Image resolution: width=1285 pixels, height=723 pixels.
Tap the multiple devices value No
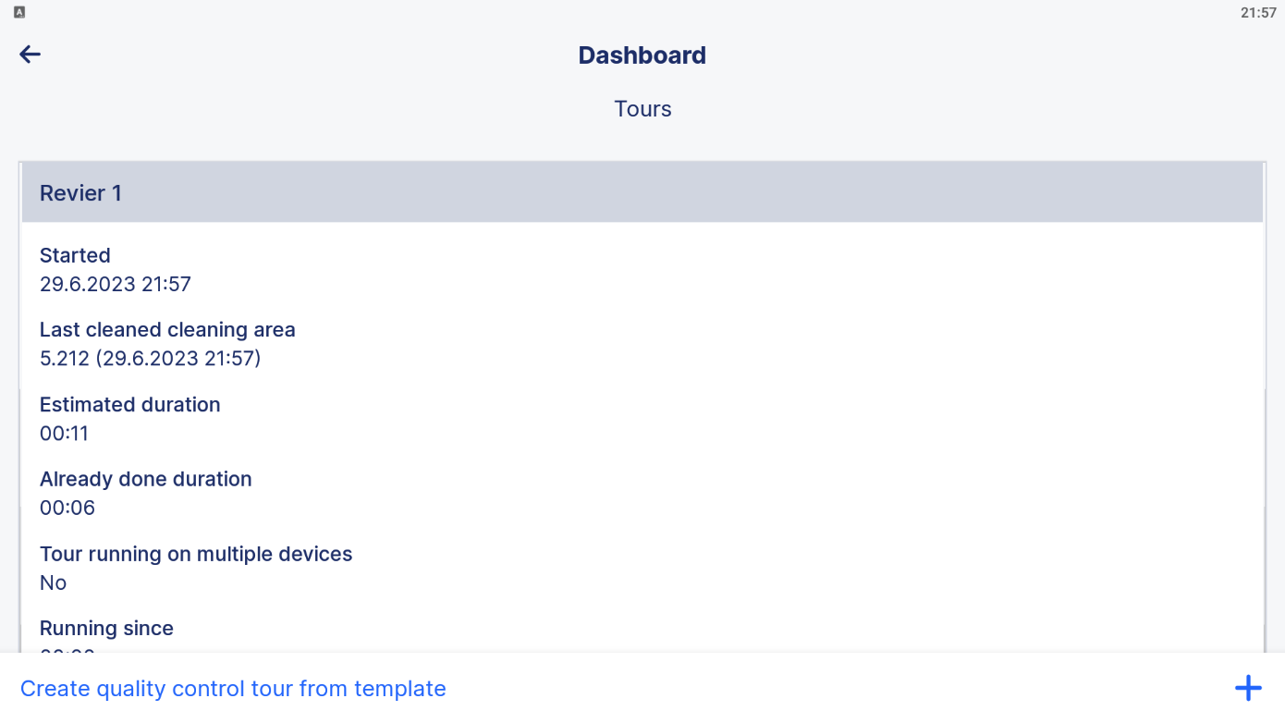54,582
